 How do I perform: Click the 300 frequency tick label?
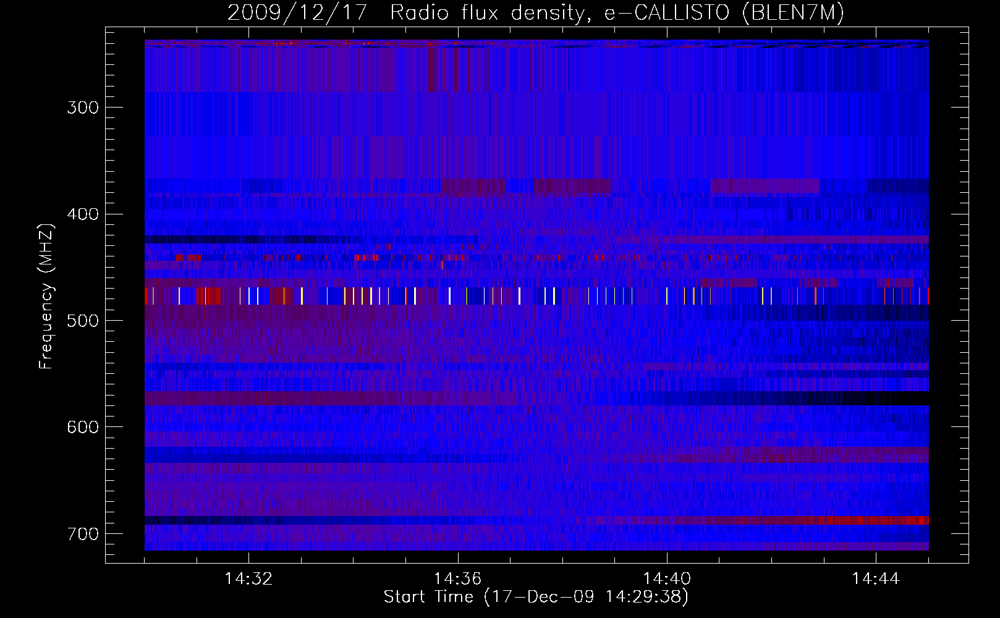coord(83,108)
